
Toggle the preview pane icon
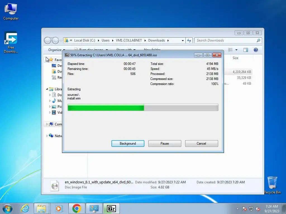[246, 50]
